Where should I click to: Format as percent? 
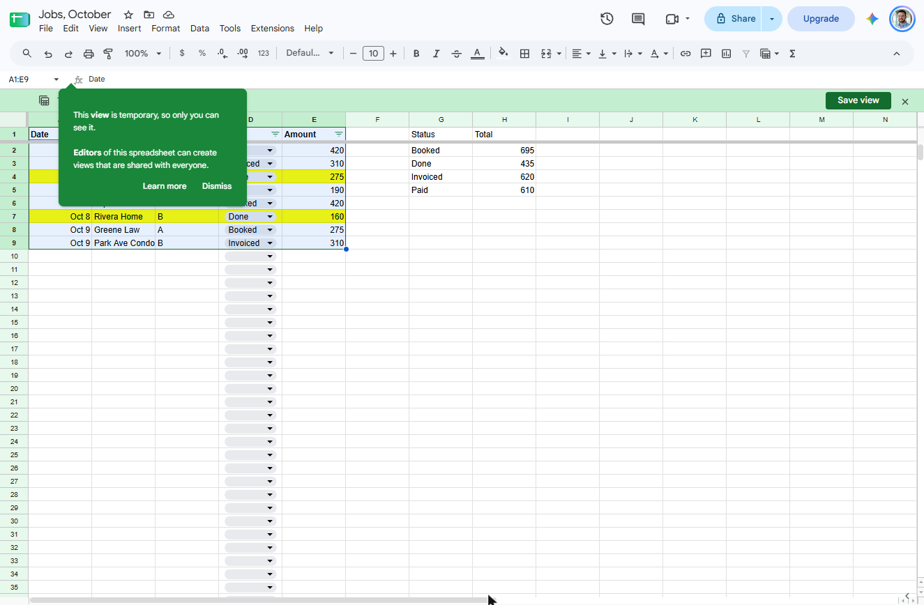[202, 54]
